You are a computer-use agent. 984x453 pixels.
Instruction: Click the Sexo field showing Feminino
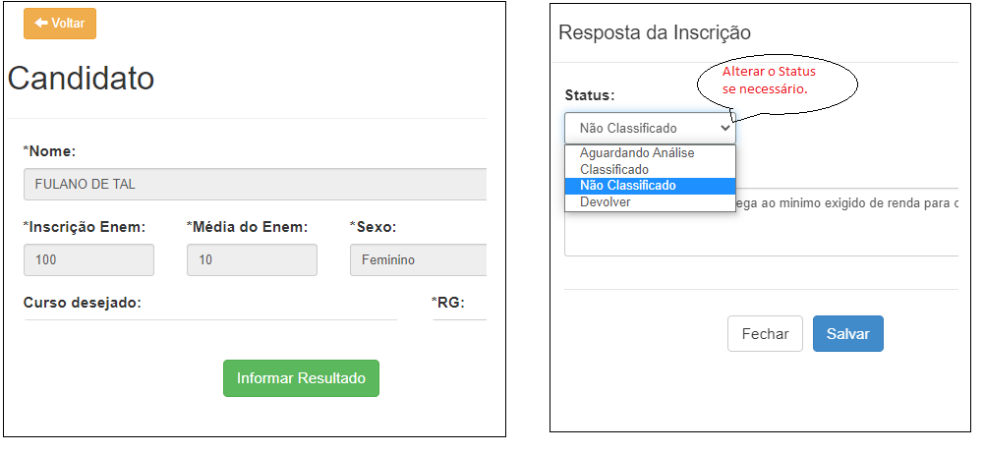(x=419, y=259)
